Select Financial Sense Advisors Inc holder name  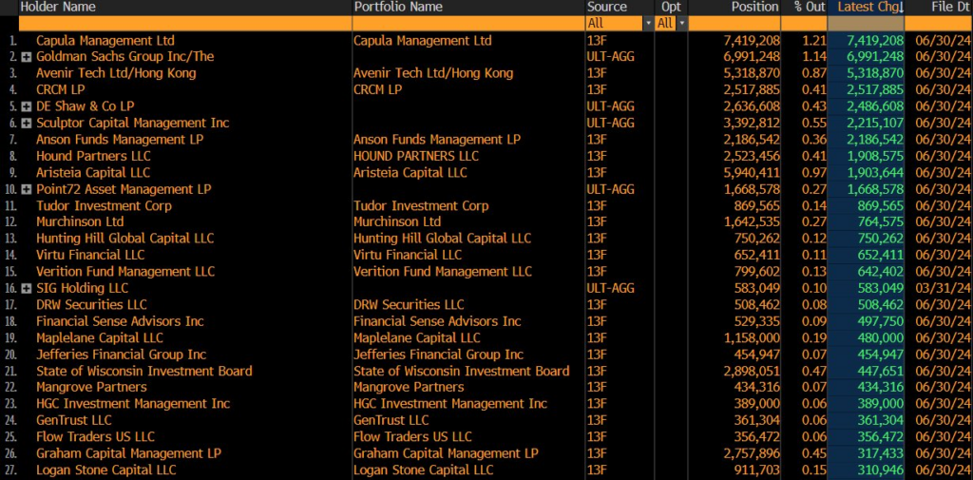120,321
